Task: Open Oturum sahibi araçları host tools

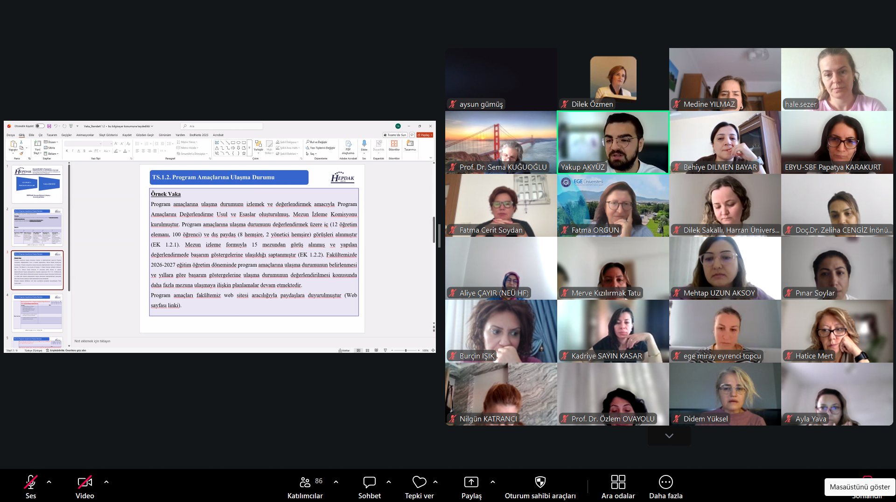Action: [x=540, y=487]
